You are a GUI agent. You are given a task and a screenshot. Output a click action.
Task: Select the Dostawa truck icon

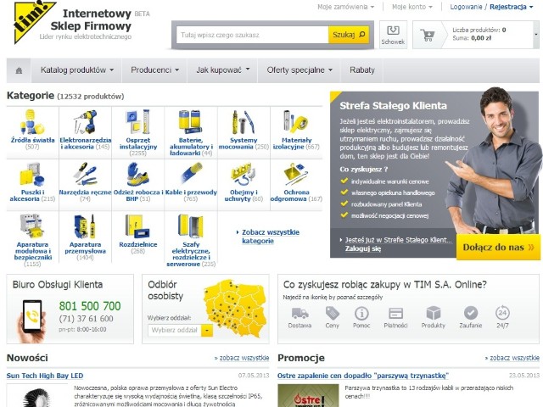click(299, 313)
